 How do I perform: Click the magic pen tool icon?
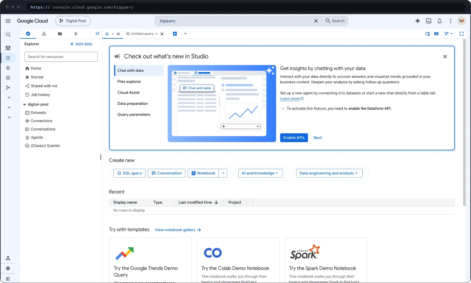pos(447,34)
